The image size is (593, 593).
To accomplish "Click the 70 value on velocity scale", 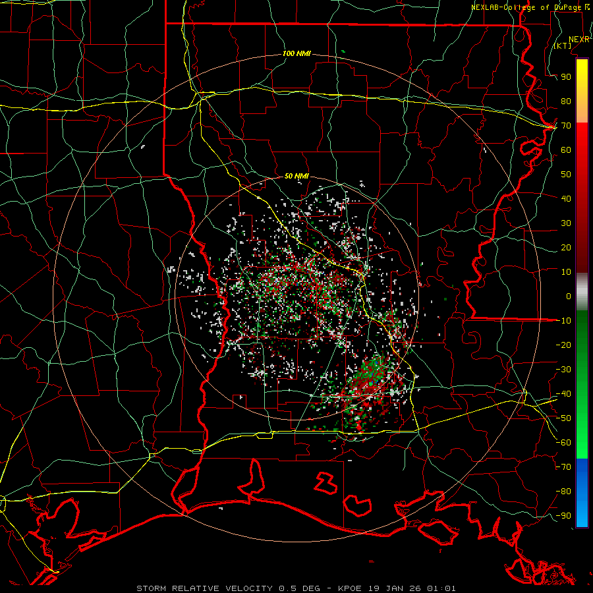I will (566, 126).
